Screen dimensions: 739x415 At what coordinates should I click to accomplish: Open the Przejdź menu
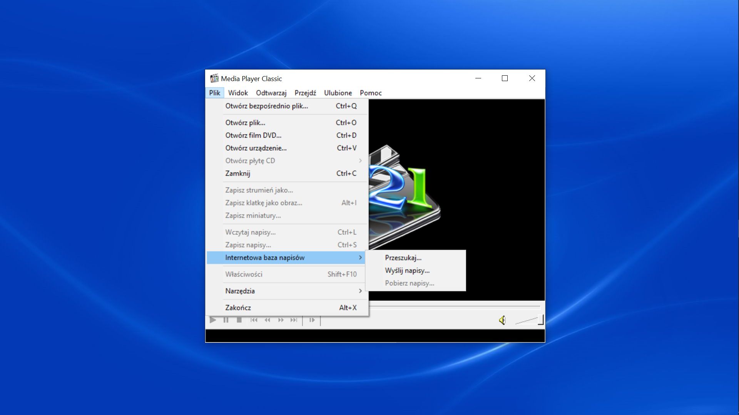(305, 93)
